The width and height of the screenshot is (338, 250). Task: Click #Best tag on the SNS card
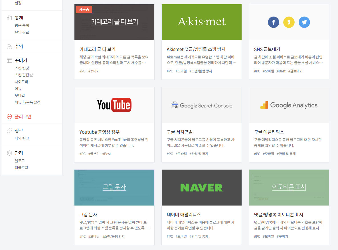(x=281, y=71)
